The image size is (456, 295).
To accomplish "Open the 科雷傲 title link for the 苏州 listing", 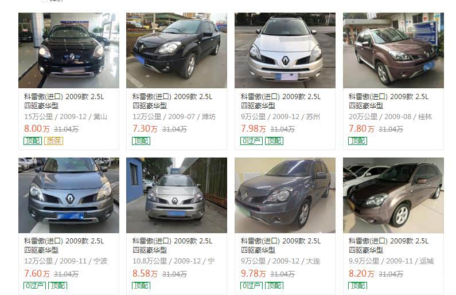I will tap(280, 101).
